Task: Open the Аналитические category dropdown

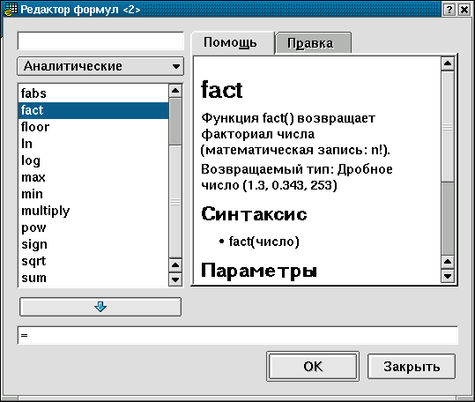Action: [x=100, y=66]
